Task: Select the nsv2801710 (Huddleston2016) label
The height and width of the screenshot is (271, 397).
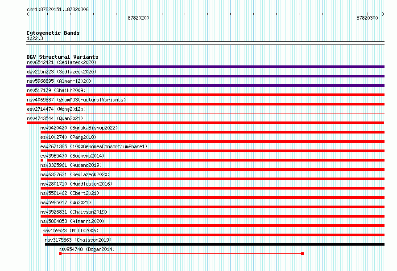Action: click(76, 184)
